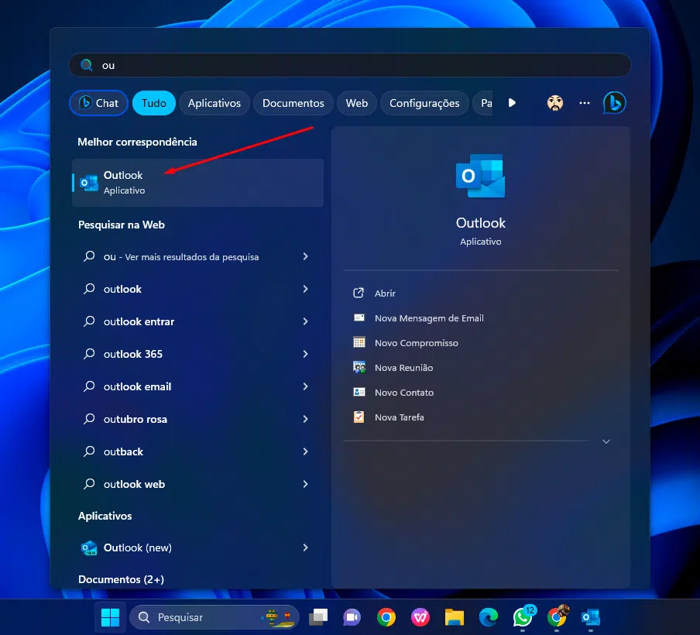Click the search magnifier icon in search box
Image resolution: width=700 pixels, height=635 pixels.
pos(87,65)
